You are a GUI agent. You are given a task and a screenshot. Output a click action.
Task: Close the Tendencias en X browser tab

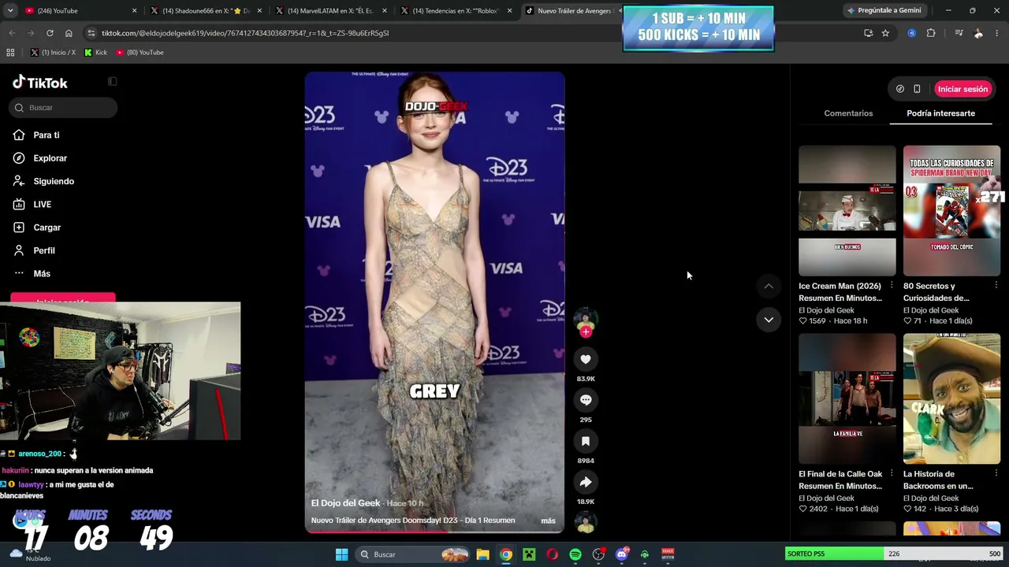[x=509, y=11]
